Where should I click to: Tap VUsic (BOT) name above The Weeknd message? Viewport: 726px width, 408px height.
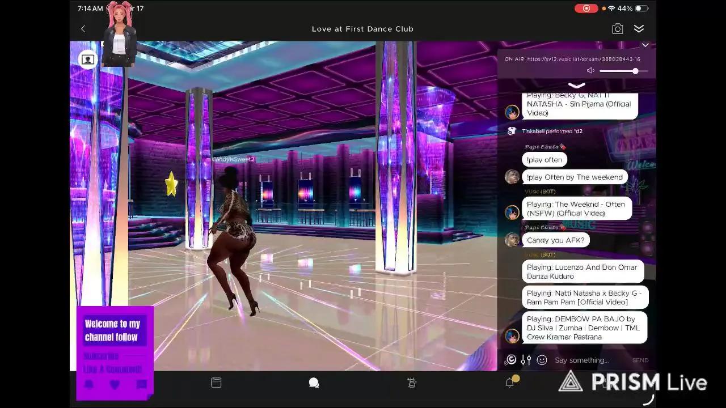tap(540, 192)
